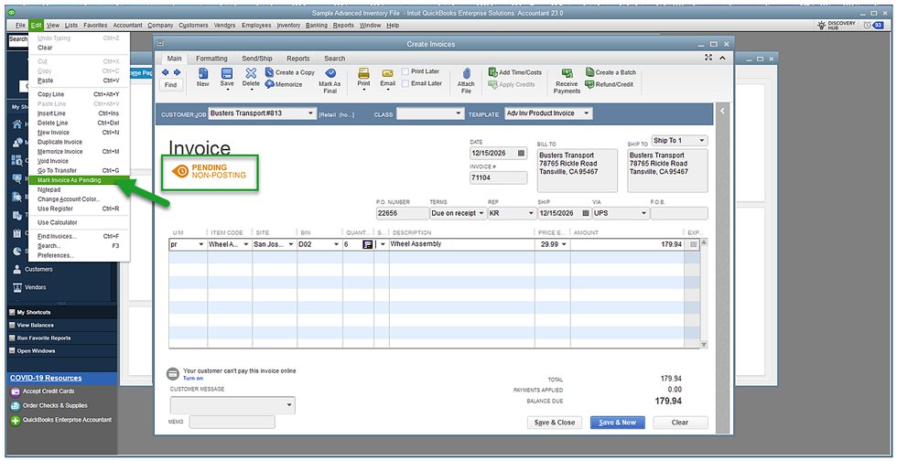Enable the Print Later checkbox

pos(405,71)
